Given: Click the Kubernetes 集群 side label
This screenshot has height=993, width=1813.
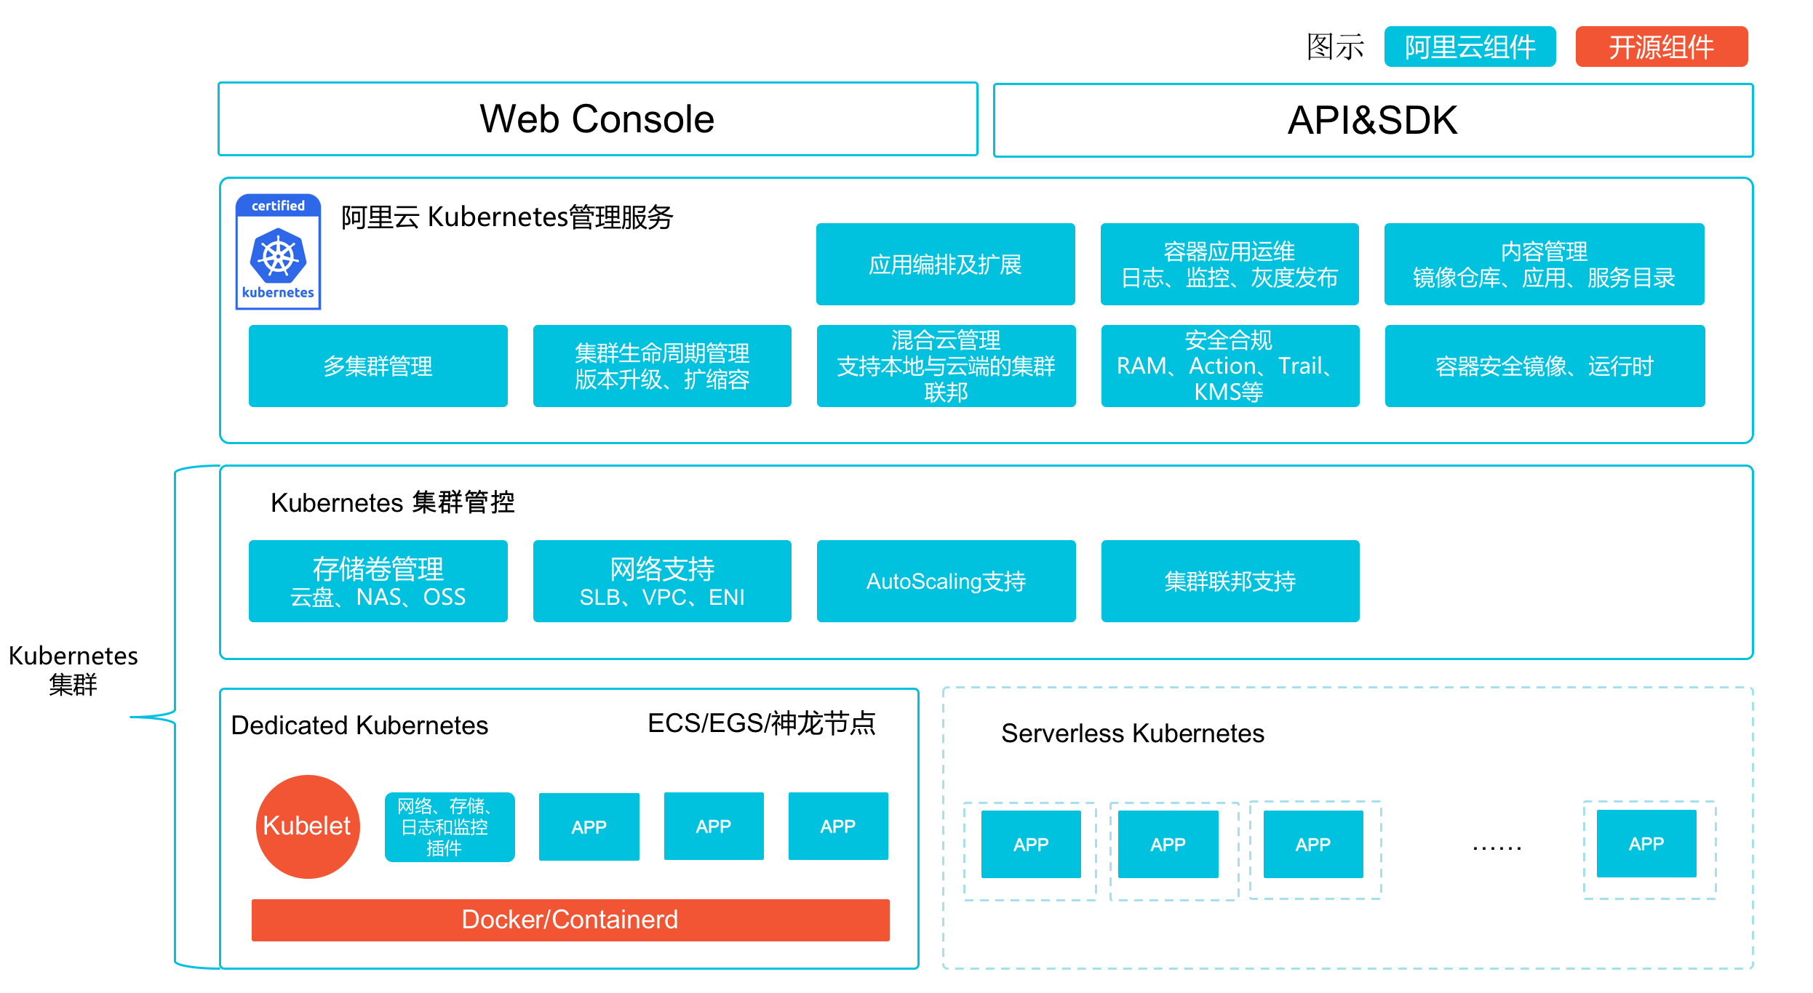Looking at the screenshot, I should point(73,670).
